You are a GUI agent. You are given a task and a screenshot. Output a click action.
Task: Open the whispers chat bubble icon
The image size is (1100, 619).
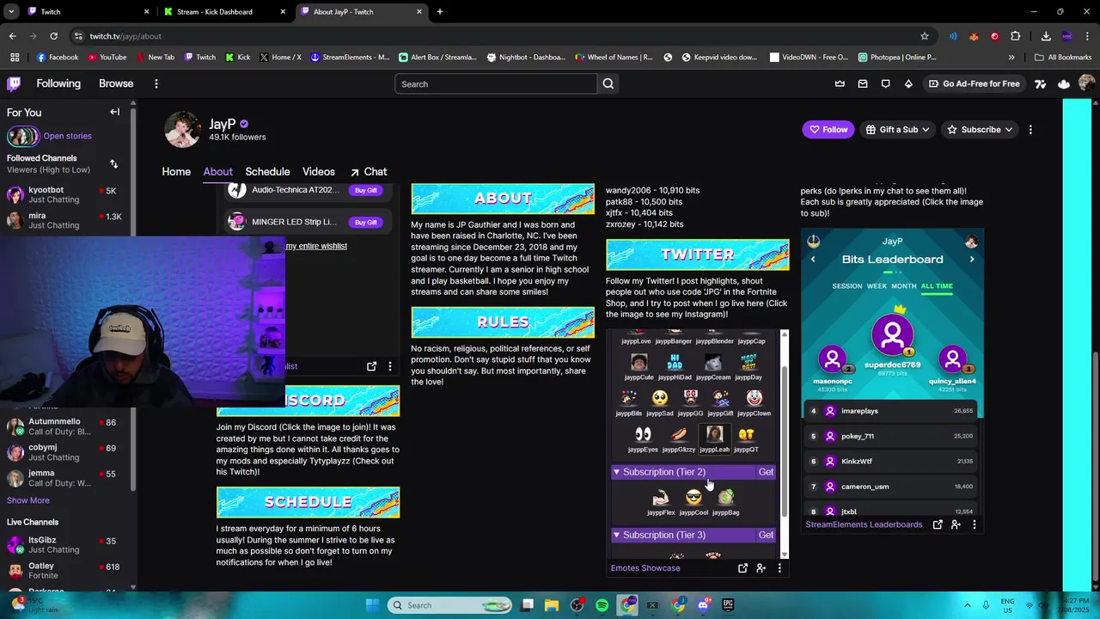click(885, 83)
